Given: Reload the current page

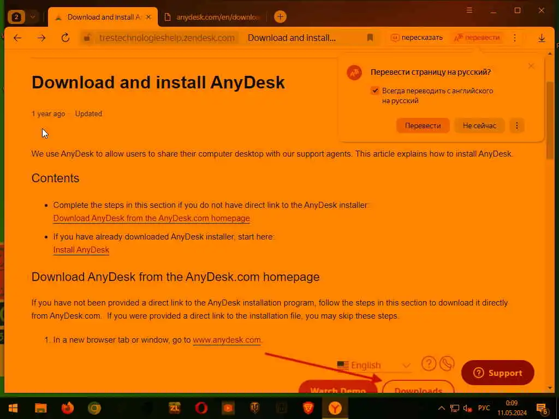Looking at the screenshot, I should click(x=66, y=38).
